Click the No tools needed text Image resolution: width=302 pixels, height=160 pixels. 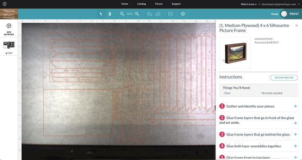click(271, 93)
